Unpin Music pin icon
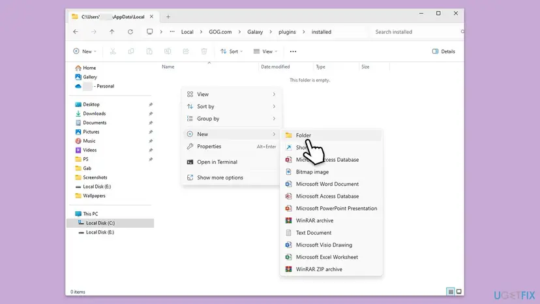Image resolution: width=540 pixels, height=304 pixels. (x=151, y=141)
